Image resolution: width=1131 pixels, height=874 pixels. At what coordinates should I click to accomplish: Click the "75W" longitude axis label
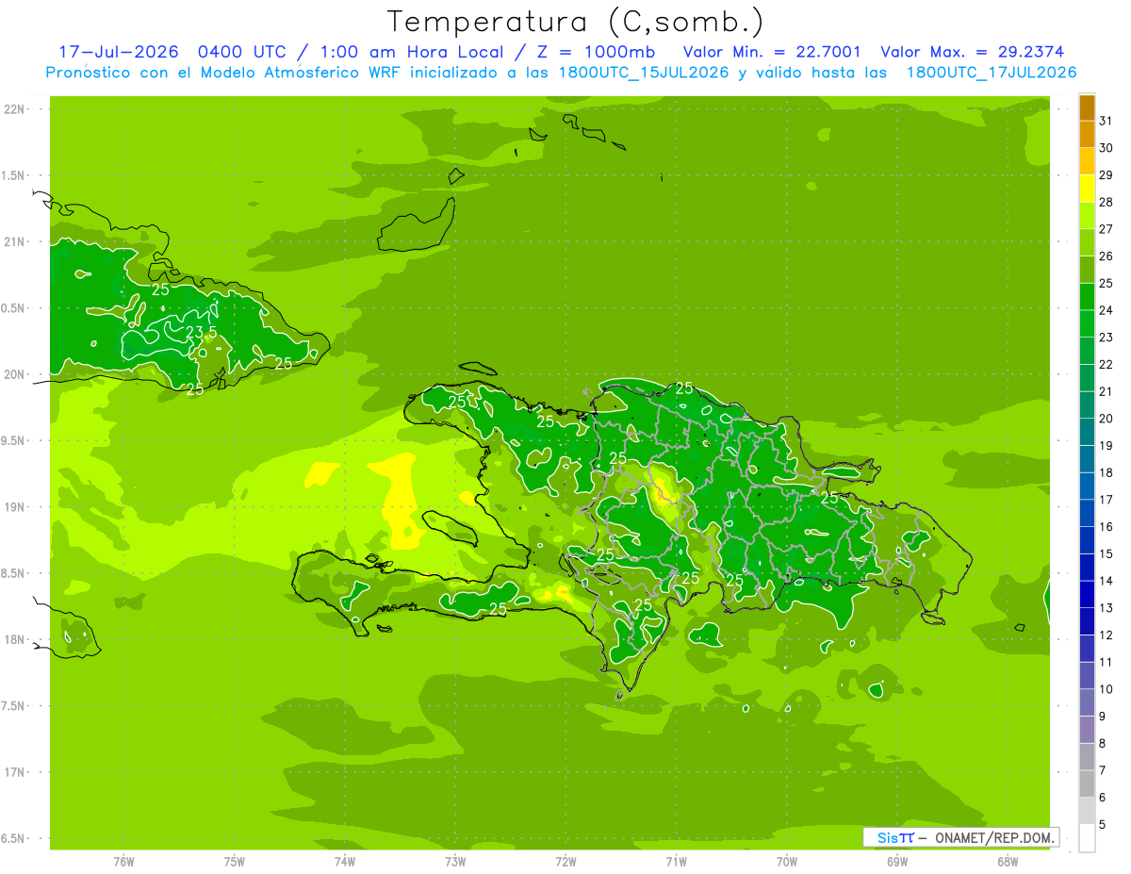coord(234,861)
